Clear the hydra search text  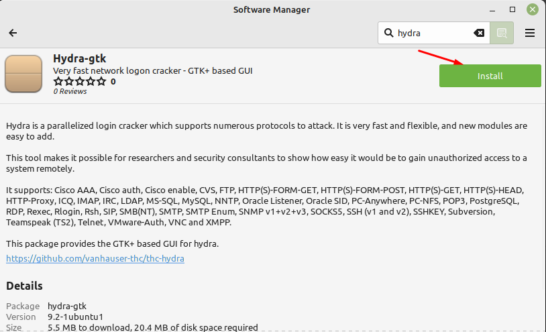tap(479, 33)
